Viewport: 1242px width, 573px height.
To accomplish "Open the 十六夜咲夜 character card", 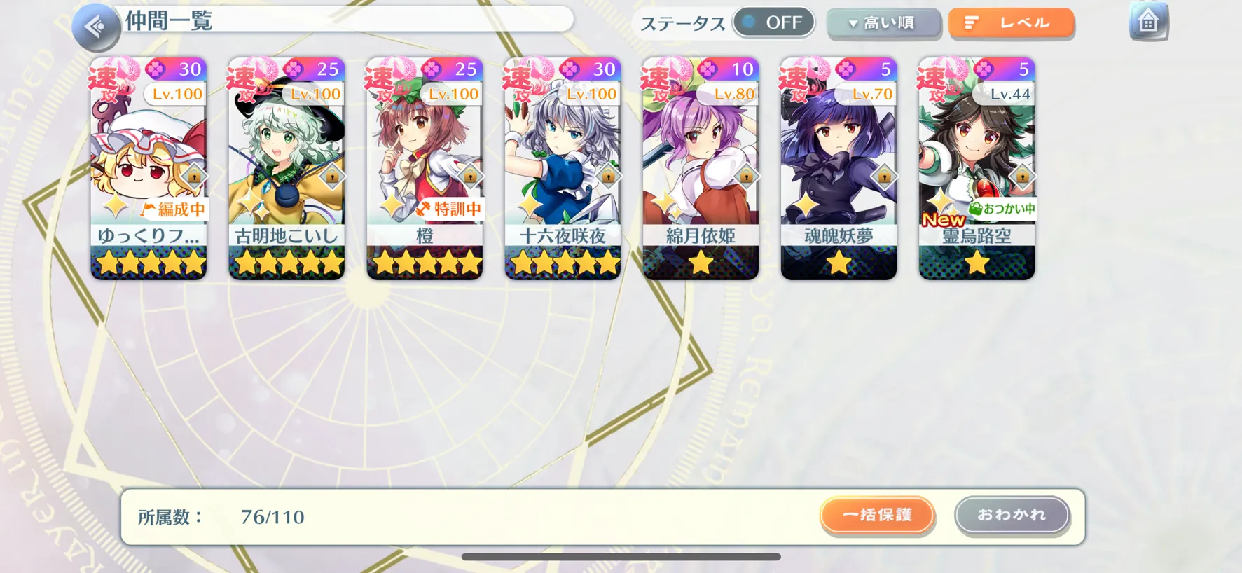I will (x=563, y=169).
